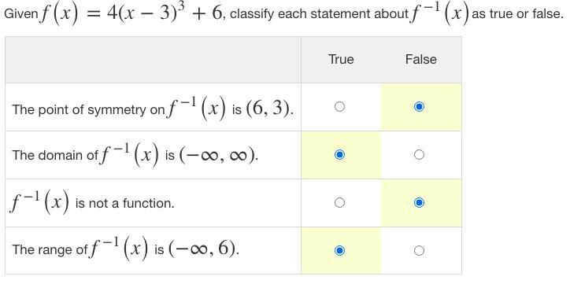Click the interval (−∞, ∞) in the domain row
Image resolution: width=570 pixels, height=284 pixels.
click(218, 156)
